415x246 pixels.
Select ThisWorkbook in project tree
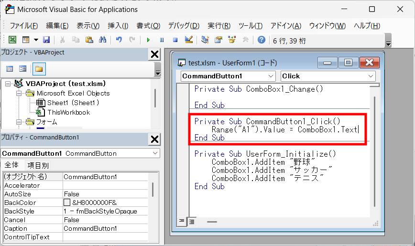tap(69, 112)
